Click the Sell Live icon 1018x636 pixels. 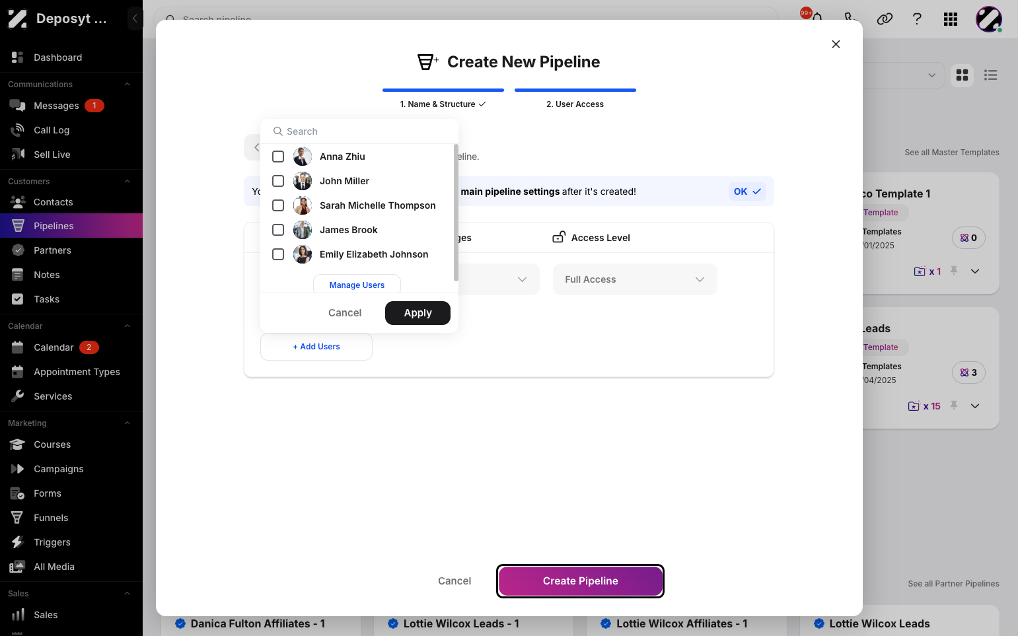pos(18,155)
